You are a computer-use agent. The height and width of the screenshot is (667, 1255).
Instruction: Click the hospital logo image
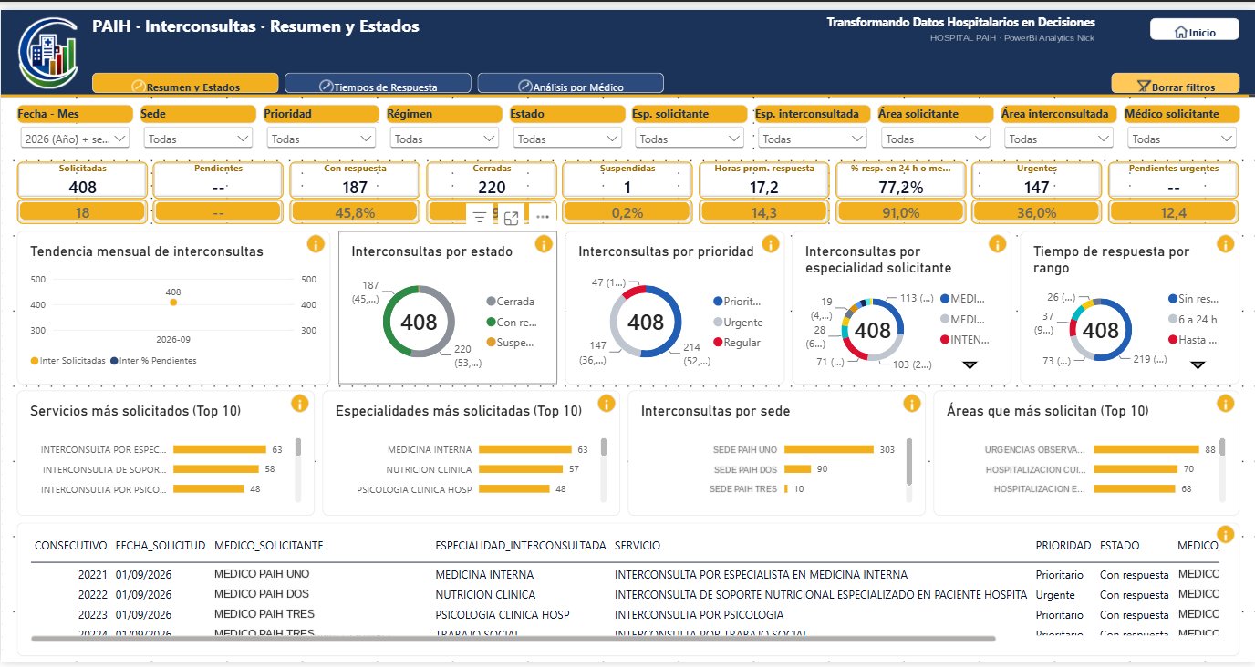(47, 55)
